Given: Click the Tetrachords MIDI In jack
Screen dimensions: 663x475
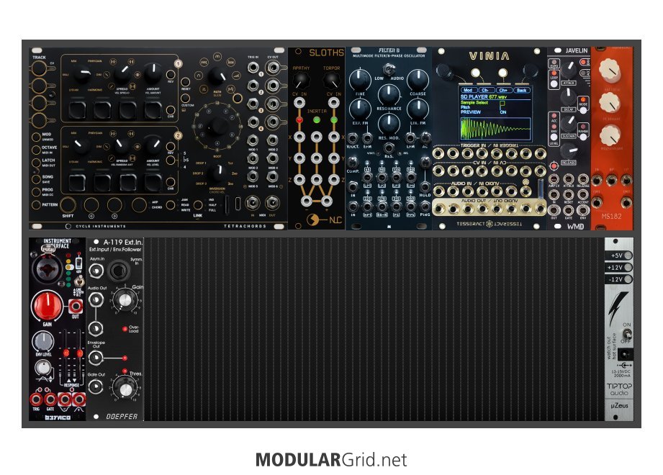Looking at the screenshot, I should (253, 203).
